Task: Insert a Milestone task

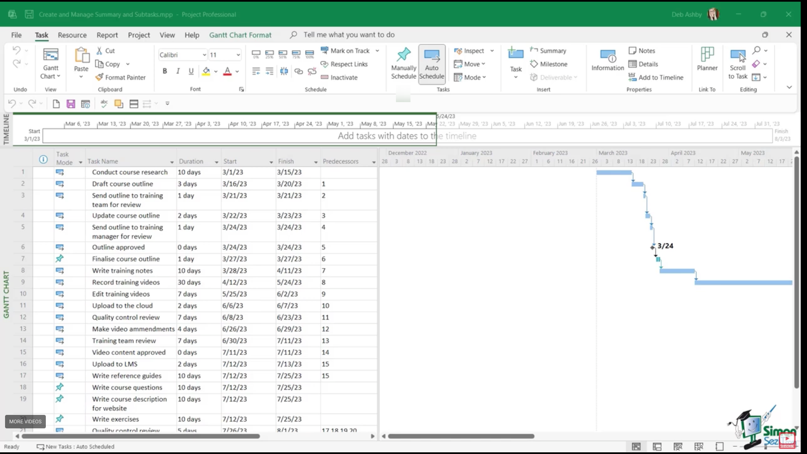Action: tap(549, 64)
